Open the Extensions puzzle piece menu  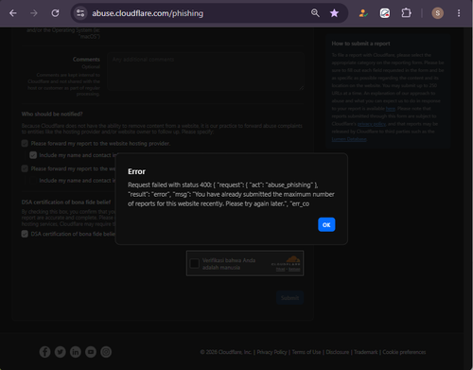click(406, 13)
